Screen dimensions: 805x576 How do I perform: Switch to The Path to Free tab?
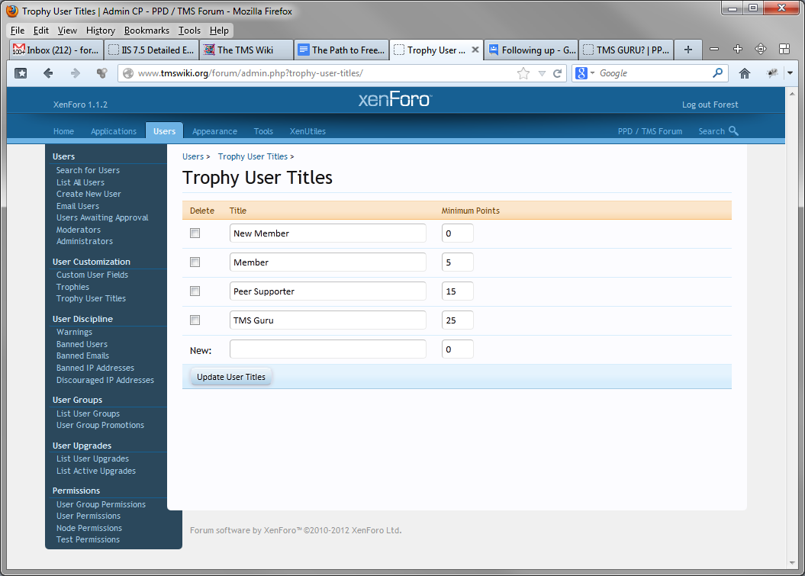[341, 50]
